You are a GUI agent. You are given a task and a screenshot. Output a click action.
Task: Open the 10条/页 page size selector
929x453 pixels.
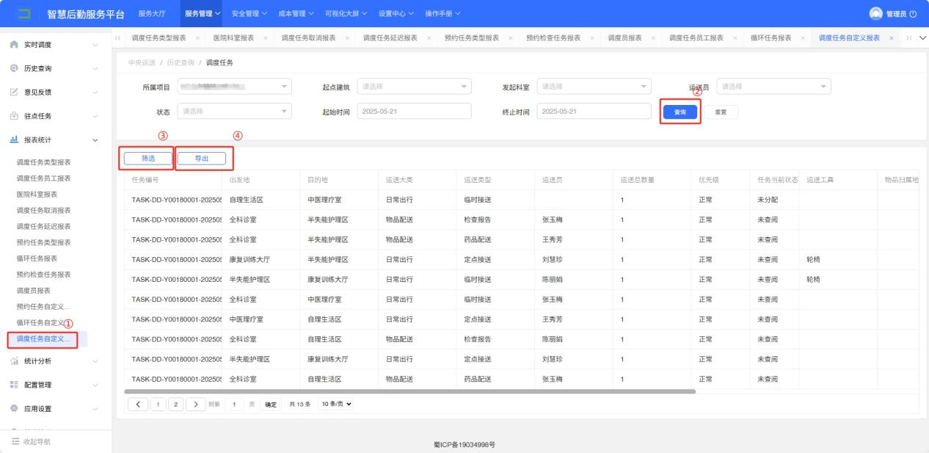[x=335, y=403]
